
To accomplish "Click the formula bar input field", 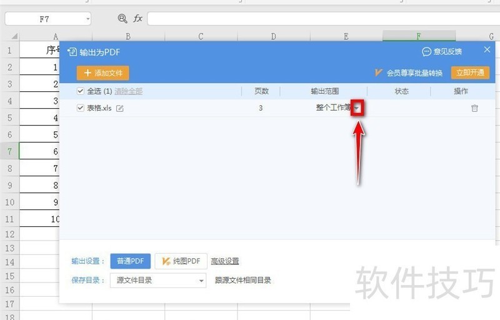I will click(x=323, y=19).
